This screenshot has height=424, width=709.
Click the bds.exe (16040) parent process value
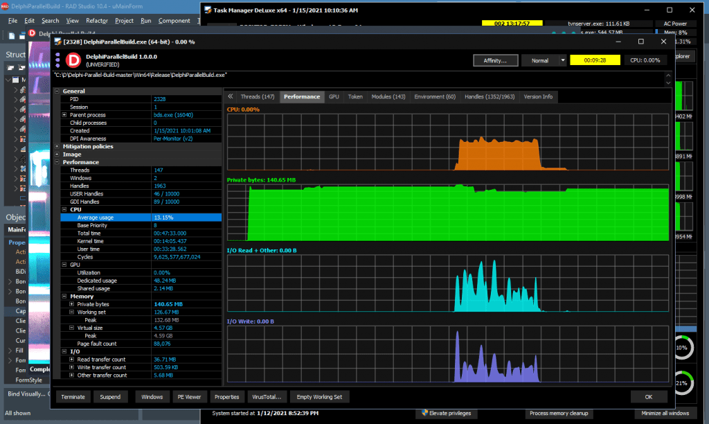pyautogui.click(x=173, y=115)
